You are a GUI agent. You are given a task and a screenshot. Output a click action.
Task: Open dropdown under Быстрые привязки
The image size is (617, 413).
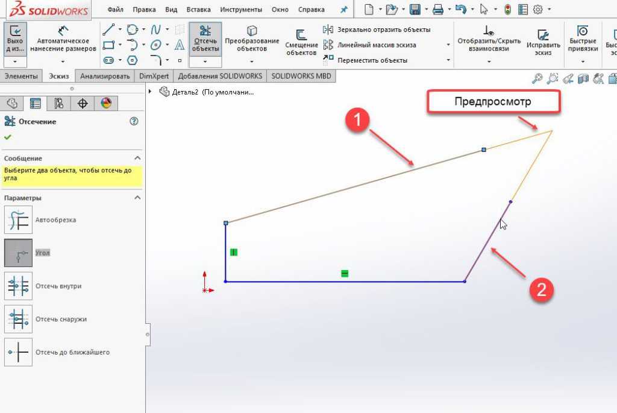click(x=583, y=62)
